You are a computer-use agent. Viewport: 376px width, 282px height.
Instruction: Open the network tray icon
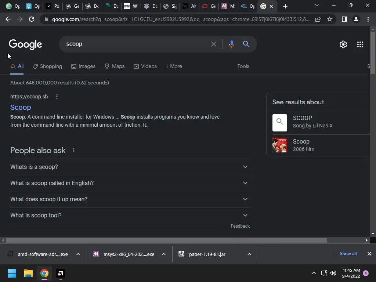click(x=324, y=273)
